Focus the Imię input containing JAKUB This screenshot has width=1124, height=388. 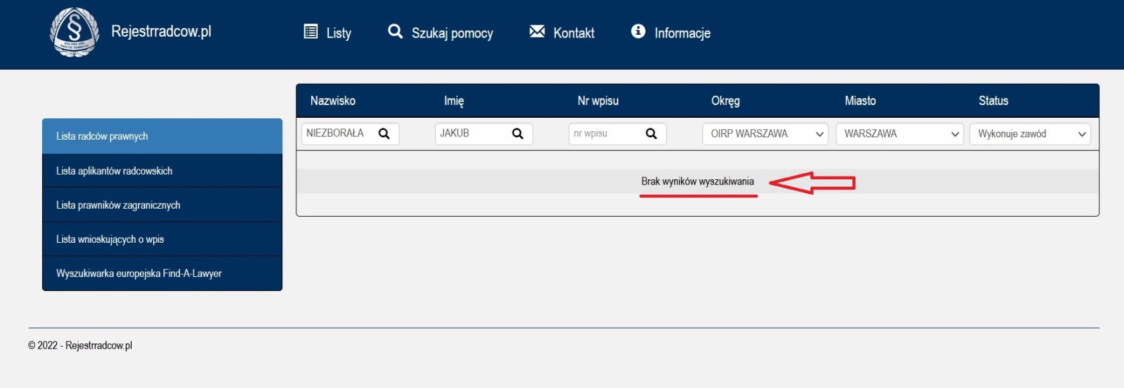coord(472,134)
